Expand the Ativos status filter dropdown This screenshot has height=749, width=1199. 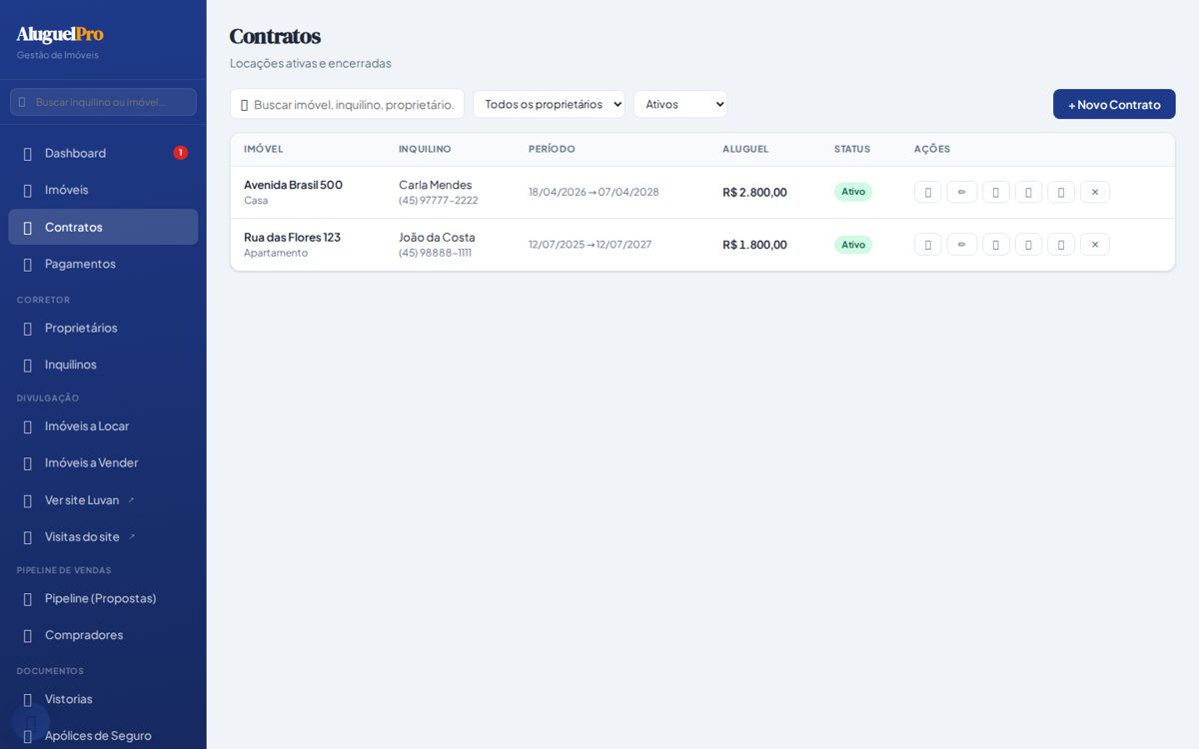pos(680,104)
